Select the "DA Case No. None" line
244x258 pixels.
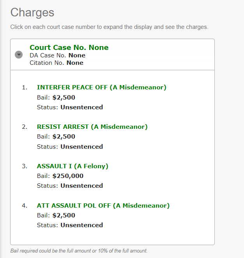[x=57, y=55]
